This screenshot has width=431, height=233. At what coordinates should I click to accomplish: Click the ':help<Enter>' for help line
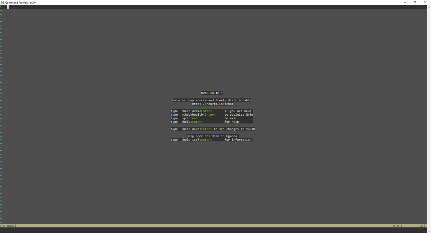[212, 122]
